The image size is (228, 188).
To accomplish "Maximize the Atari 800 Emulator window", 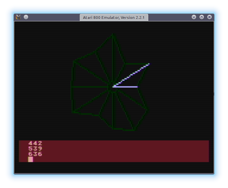I will point(202,17).
